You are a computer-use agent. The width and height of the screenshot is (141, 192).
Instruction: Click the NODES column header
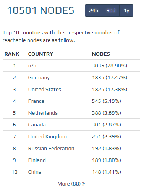pyautogui.click(x=101, y=54)
